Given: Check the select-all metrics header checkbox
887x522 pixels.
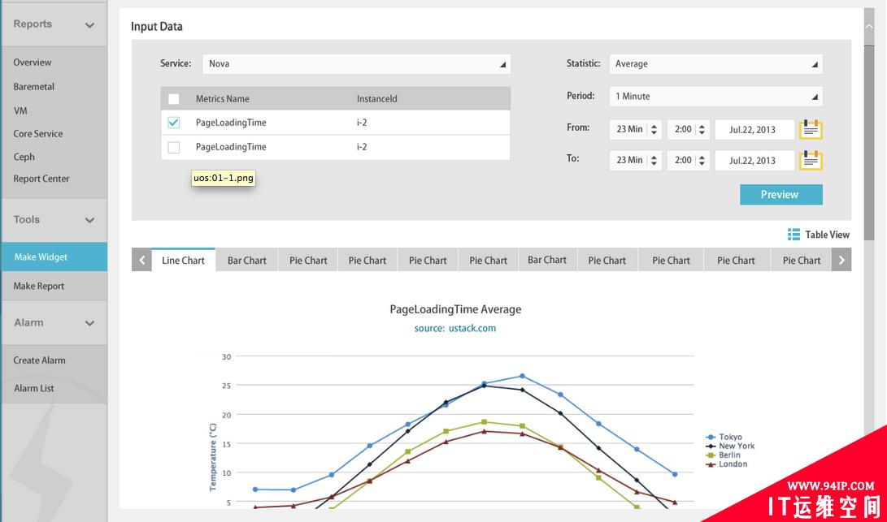Looking at the screenshot, I should pos(174,99).
